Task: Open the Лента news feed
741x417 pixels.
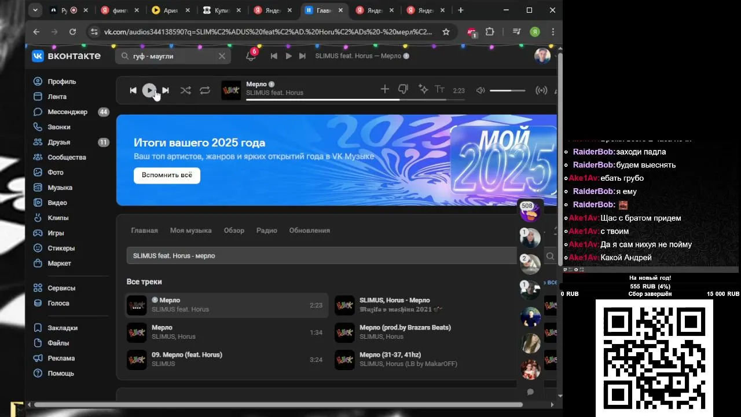Action: tap(57, 97)
